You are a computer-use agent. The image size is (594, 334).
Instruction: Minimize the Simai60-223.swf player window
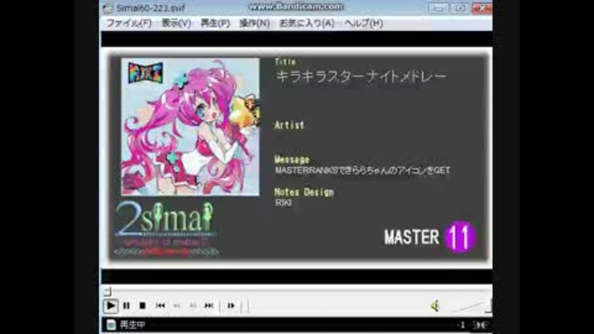pyautogui.click(x=438, y=8)
